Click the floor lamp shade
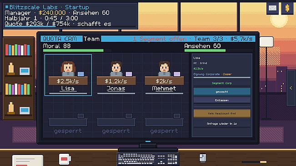Viewport: 296px width, 166px height. [266, 42]
